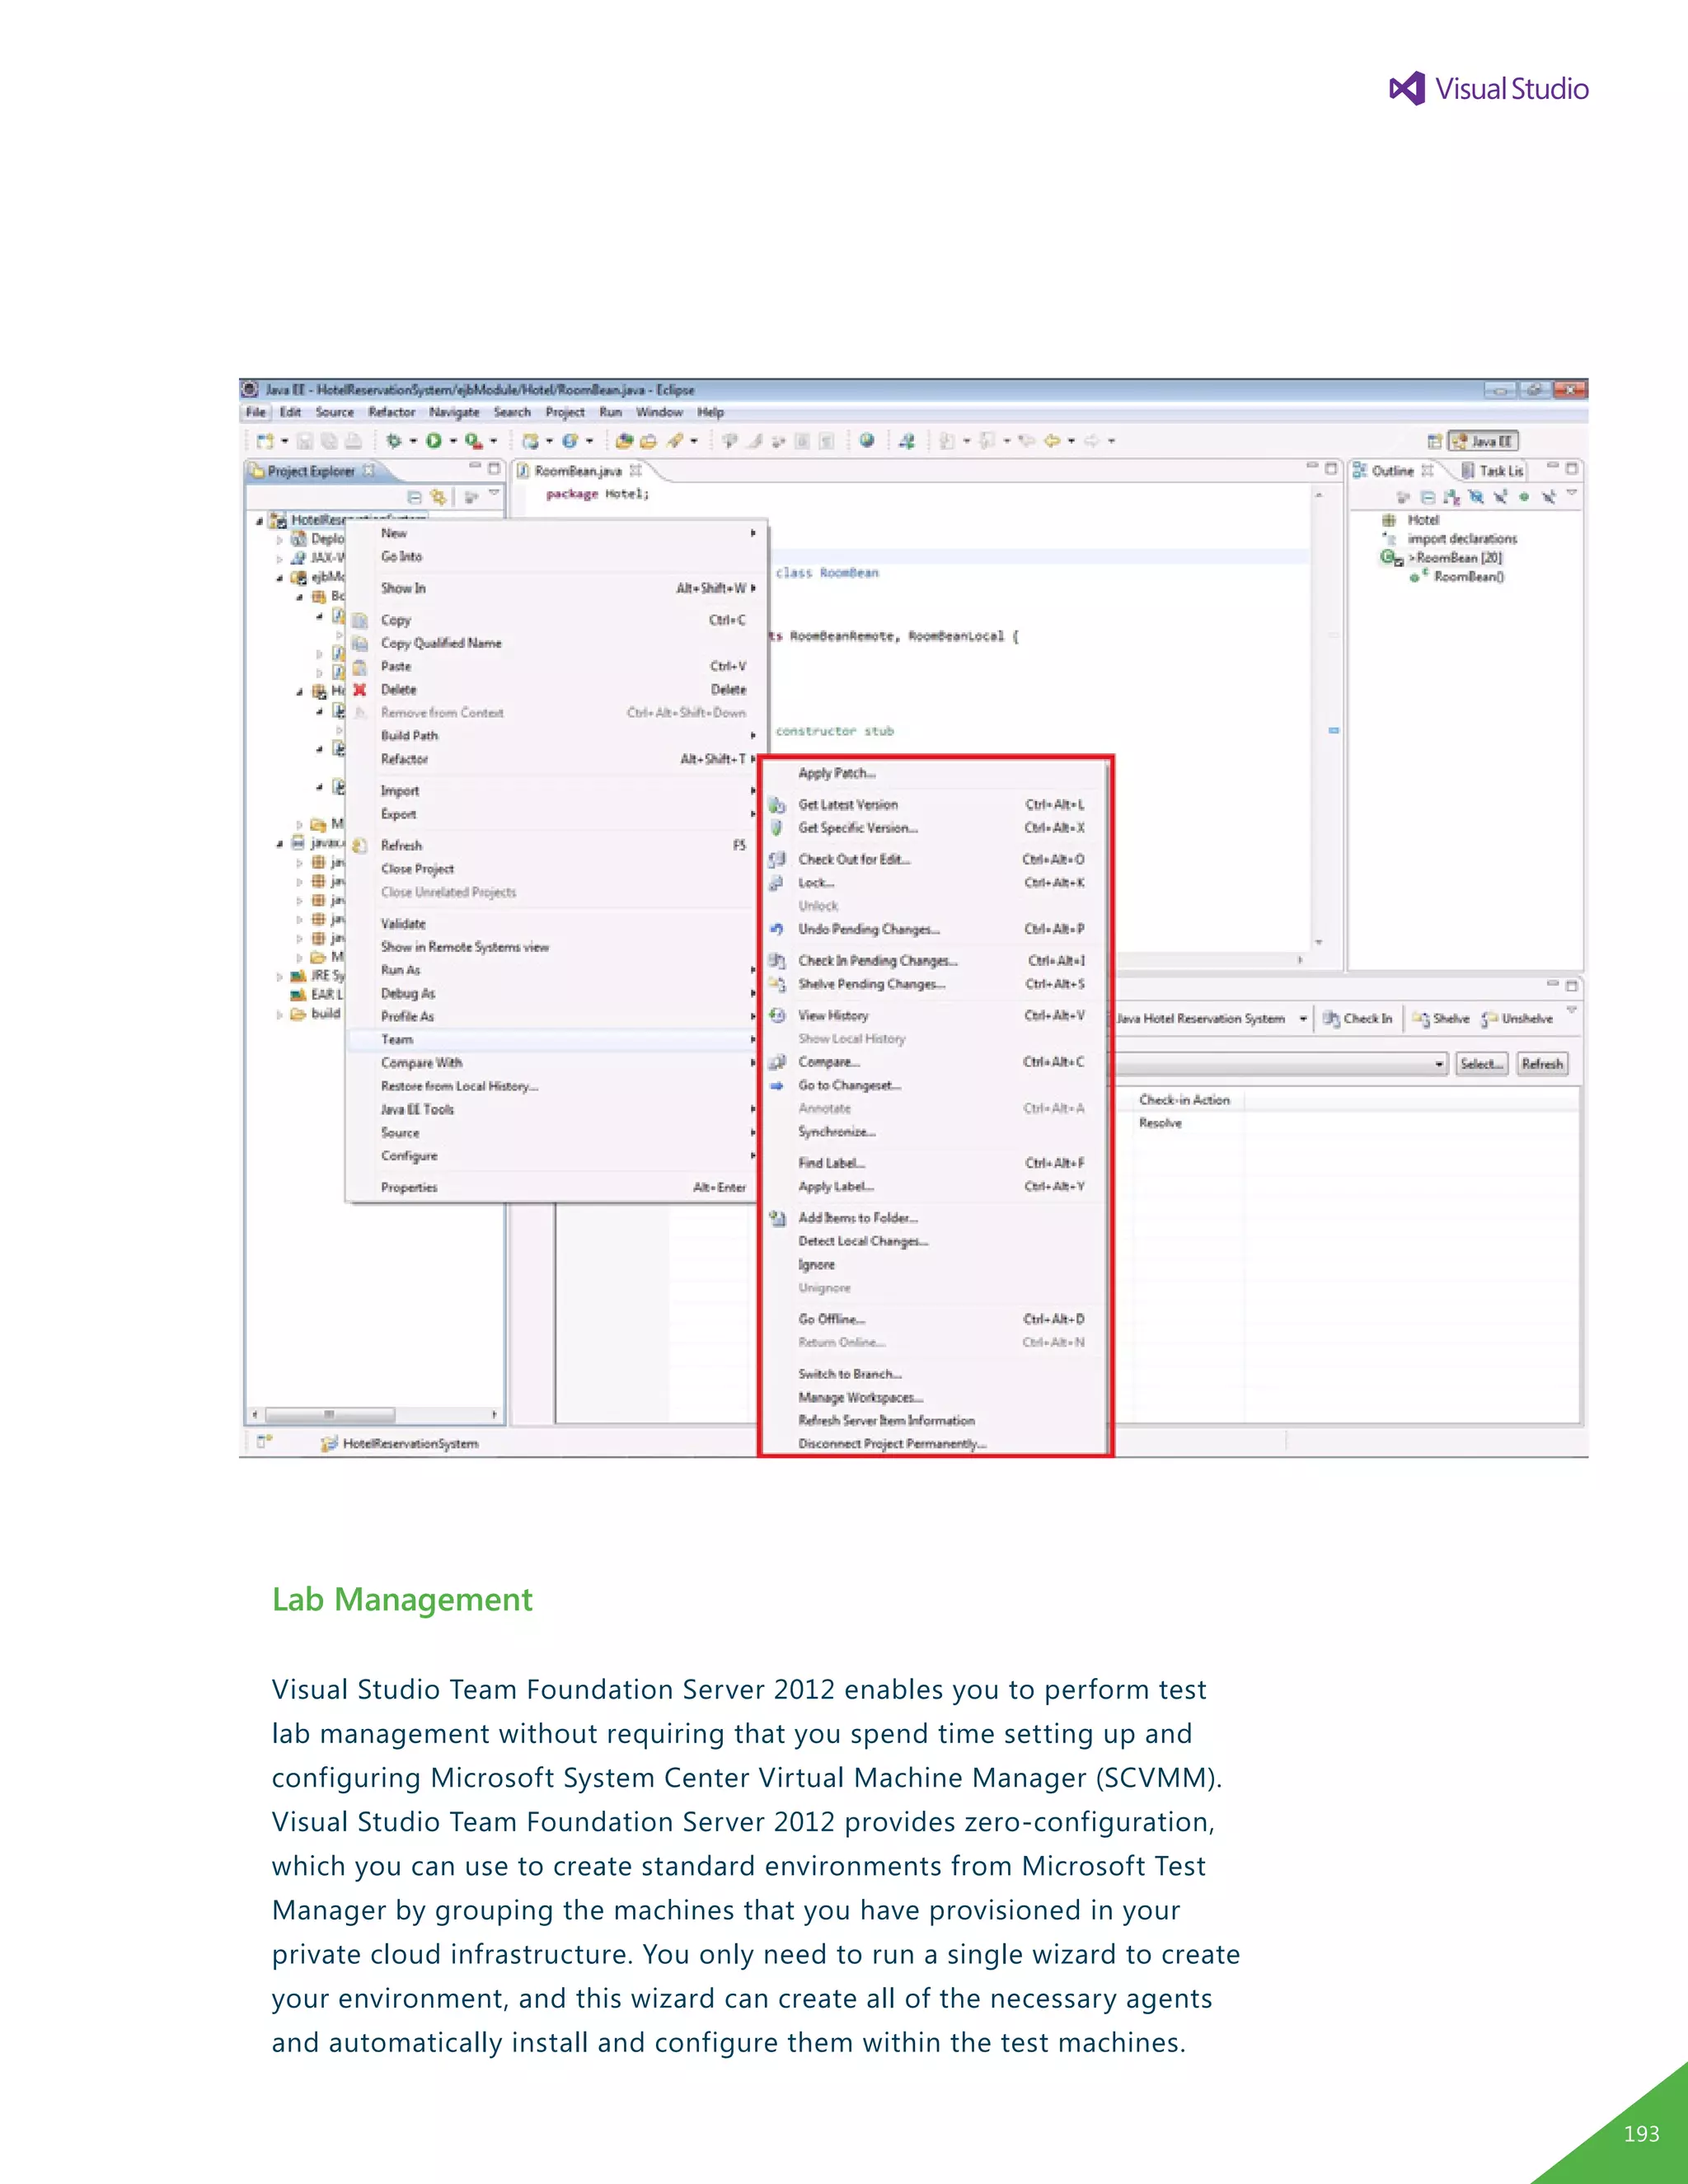The width and height of the screenshot is (1688, 2184).
Task: Select Hotel package in Outline
Action: click(x=1423, y=520)
